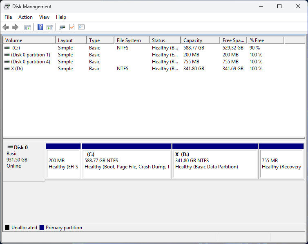Select the (C:) volume row
308x244 pixels.
(x=154, y=47)
